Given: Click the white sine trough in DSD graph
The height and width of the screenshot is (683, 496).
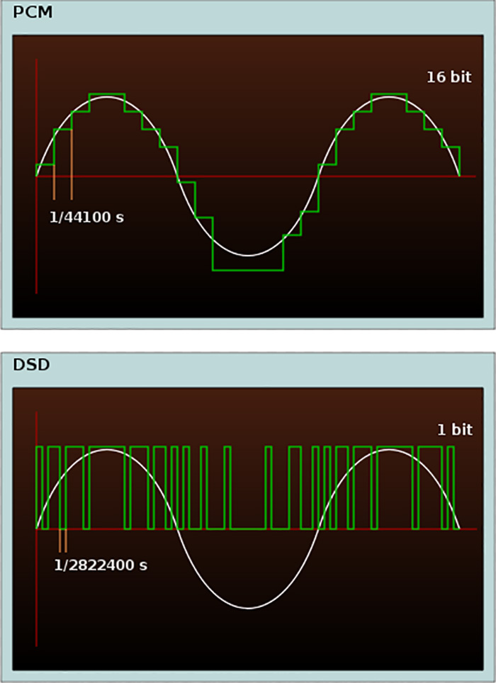Looking at the screenshot, I should 248,607.
